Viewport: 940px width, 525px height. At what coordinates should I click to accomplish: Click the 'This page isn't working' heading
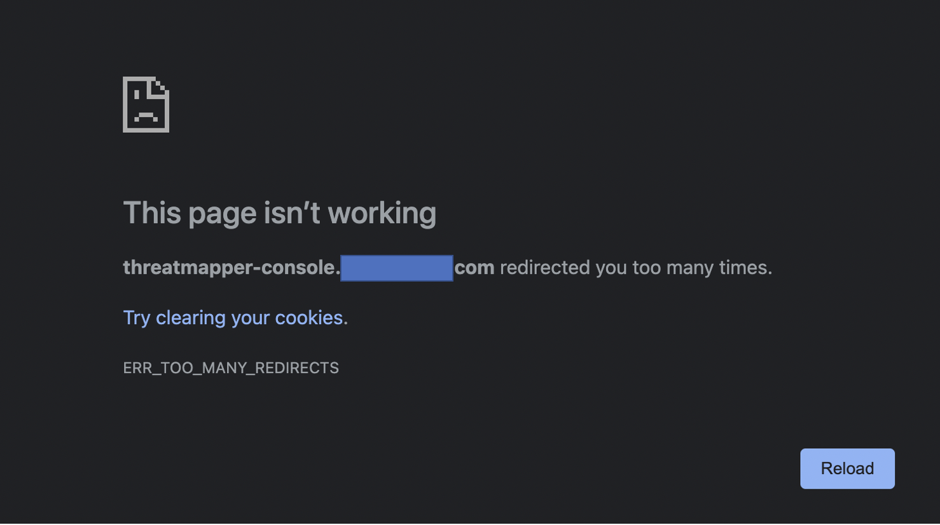pos(280,213)
